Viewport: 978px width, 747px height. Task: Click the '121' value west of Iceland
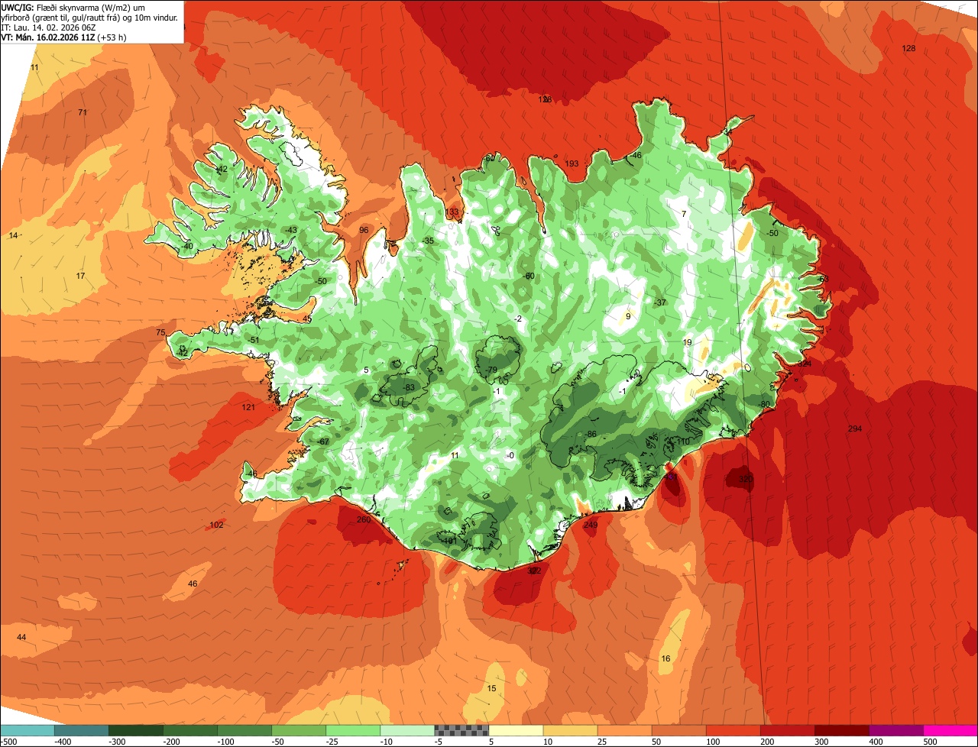[248, 408]
